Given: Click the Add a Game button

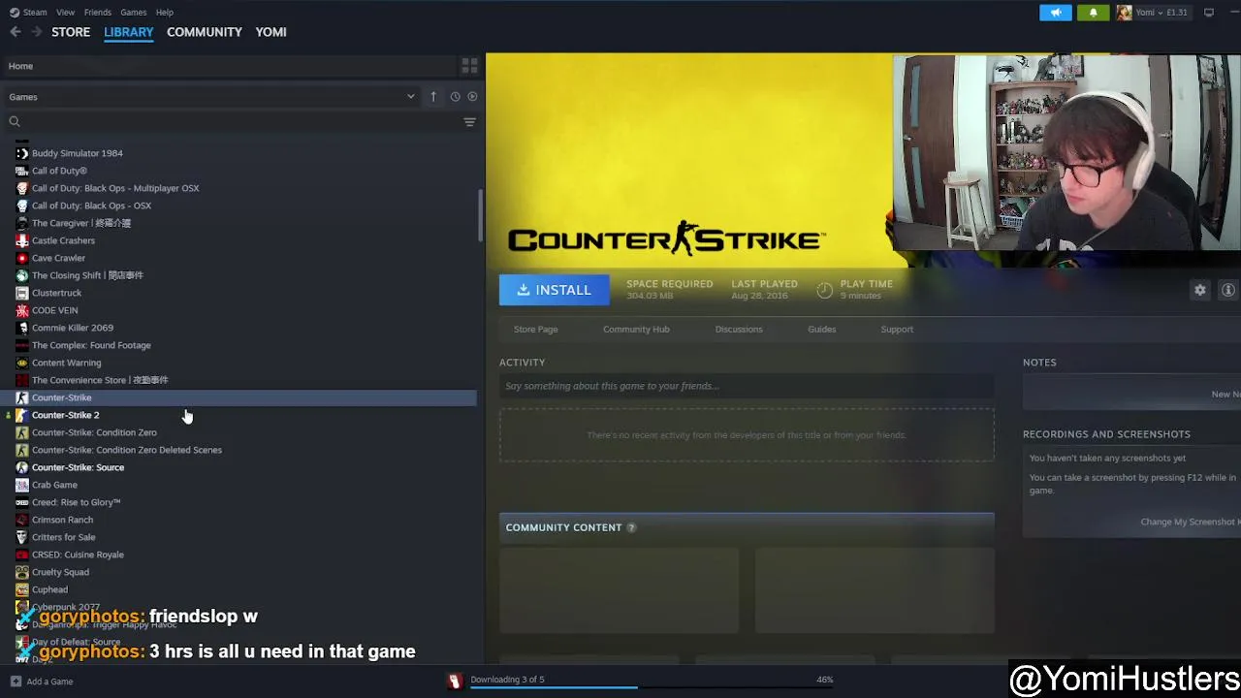Looking at the screenshot, I should pyautogui.click(x=41, y=682).
